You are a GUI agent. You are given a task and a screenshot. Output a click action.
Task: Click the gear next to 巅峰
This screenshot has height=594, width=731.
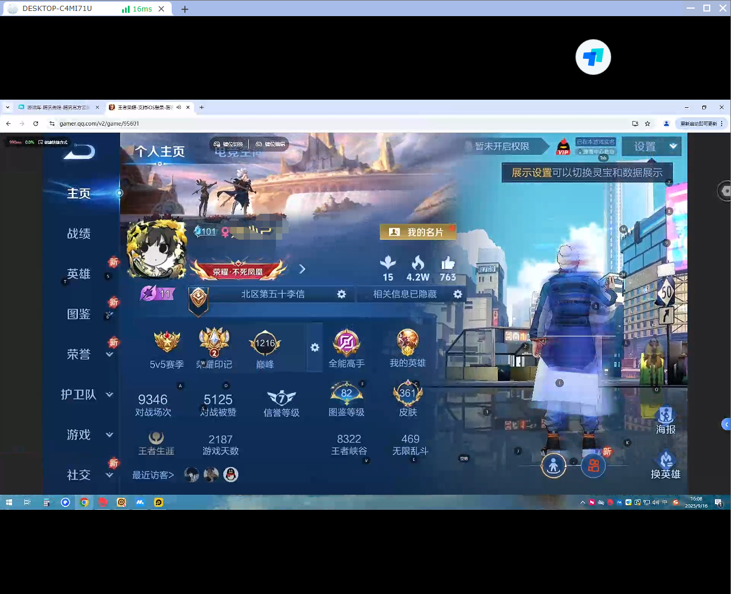pos(315,347)
